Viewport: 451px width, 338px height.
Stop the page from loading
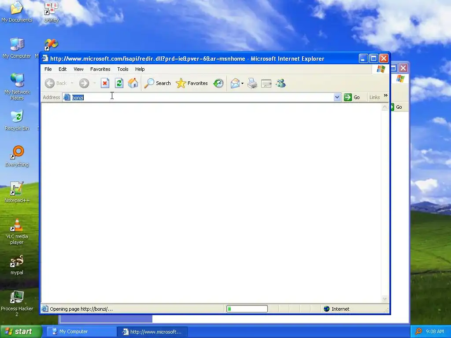pyautogui.click(x=105, y=83)
